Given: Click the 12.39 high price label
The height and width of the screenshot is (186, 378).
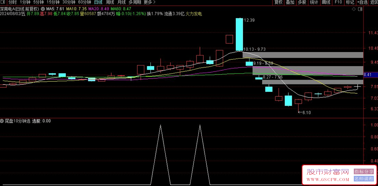Looking at the screenshot, I should (x=249, y=20).
